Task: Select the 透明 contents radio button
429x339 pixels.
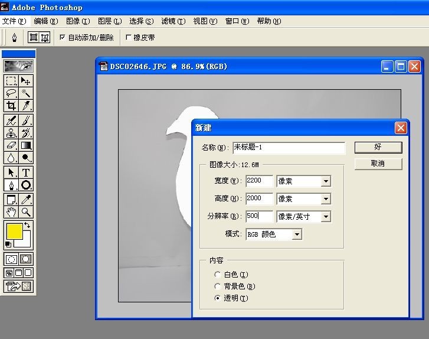Action: pos(218,298)
